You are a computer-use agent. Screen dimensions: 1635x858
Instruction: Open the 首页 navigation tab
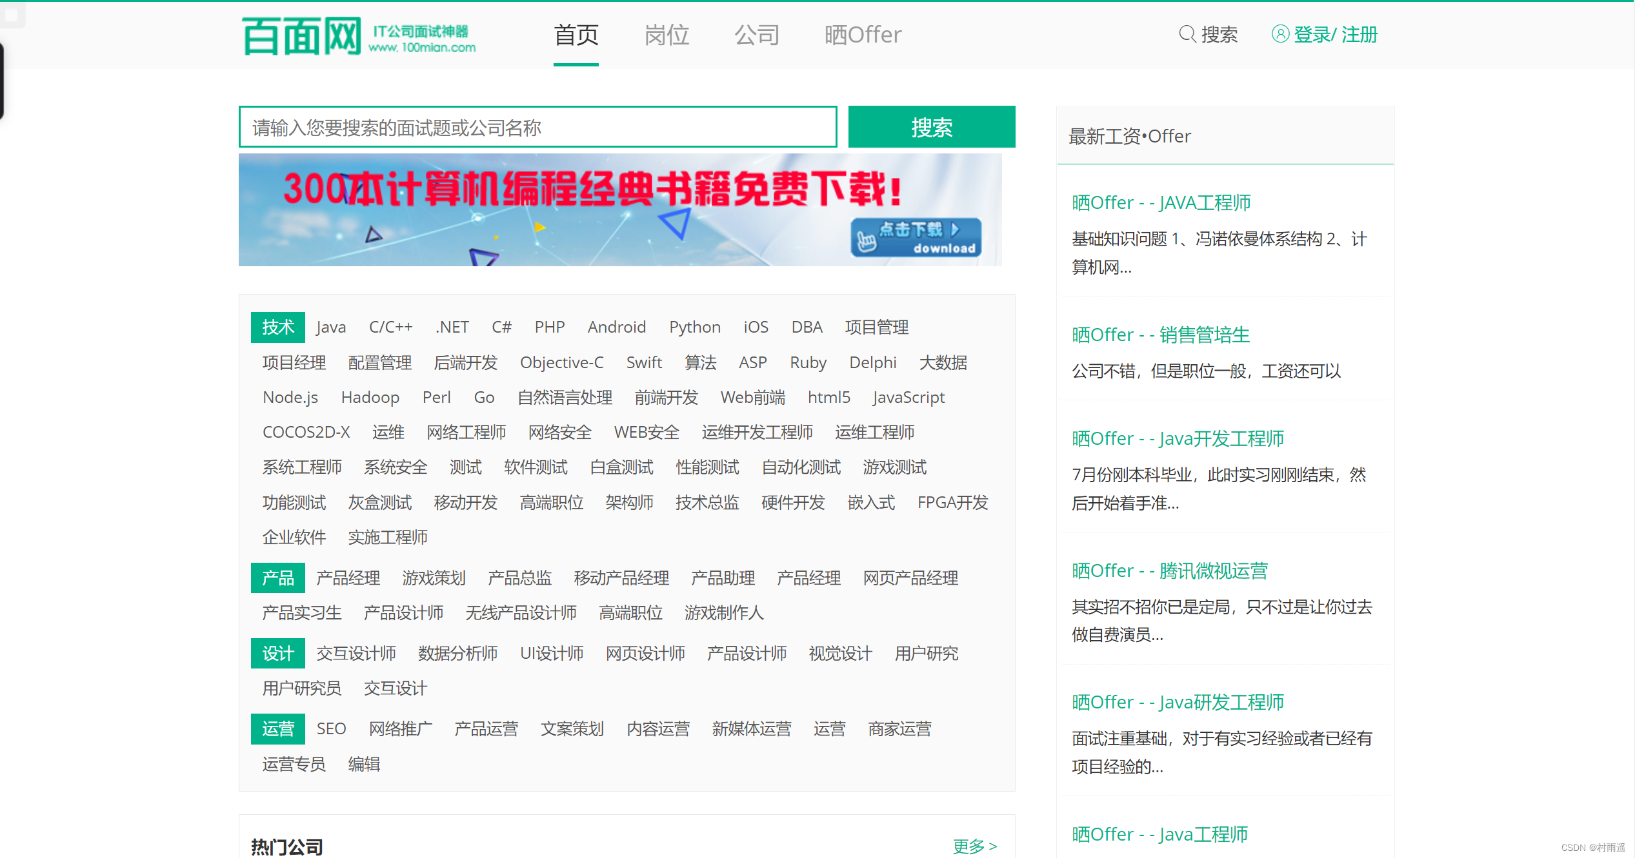pyautogui.click(x=576, y=35)
